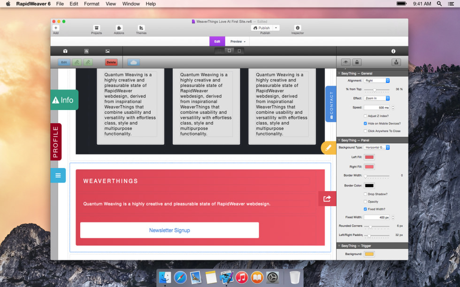Uncheck Hide on Mobile Devices checkbox

coord(365,124)
